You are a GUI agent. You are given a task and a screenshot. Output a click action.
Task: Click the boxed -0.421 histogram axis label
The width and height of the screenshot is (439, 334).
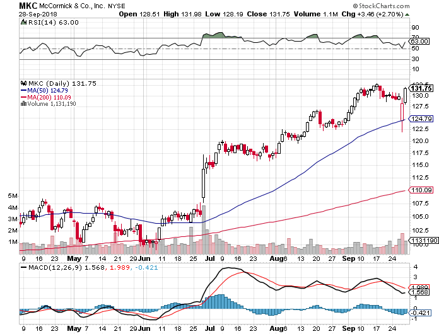pyautogui.click(x=420, y=313)
